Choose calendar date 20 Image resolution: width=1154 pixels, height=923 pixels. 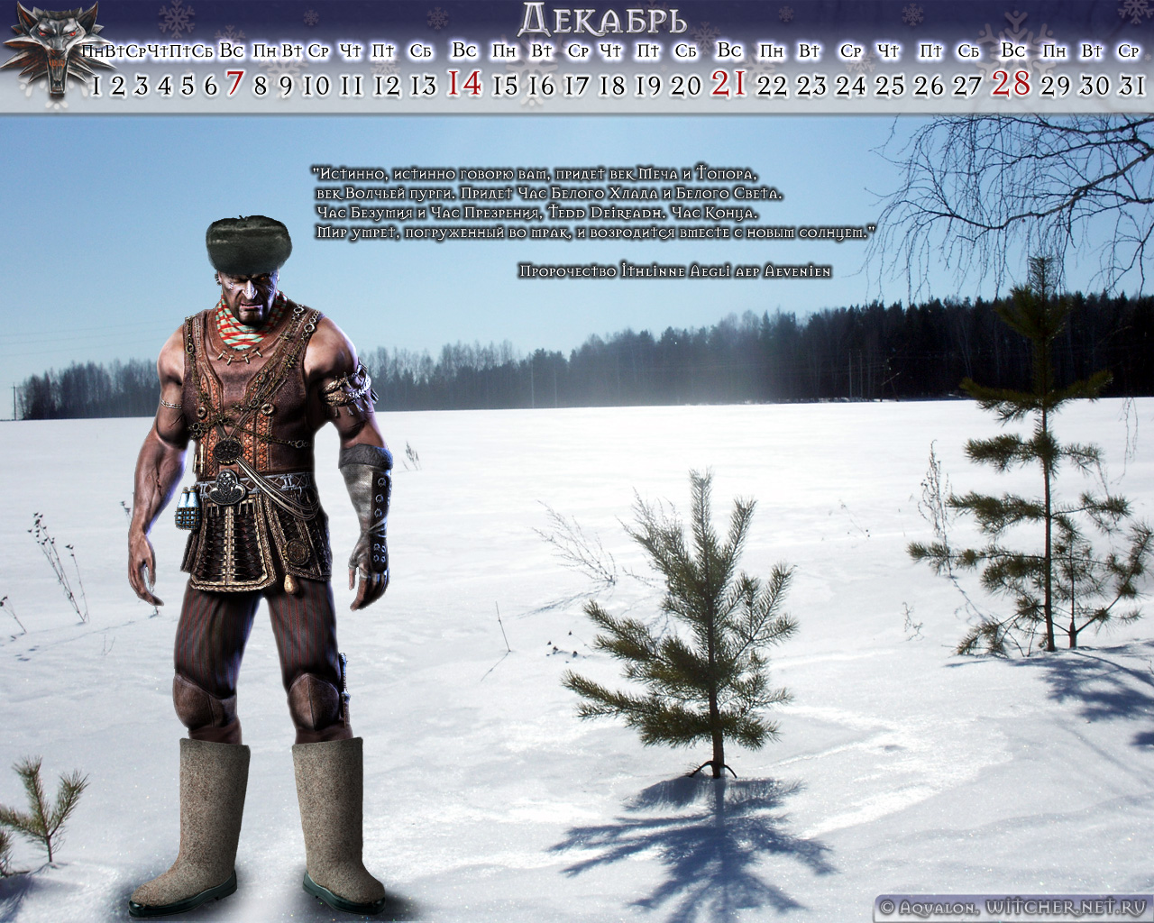click(686, 86)
